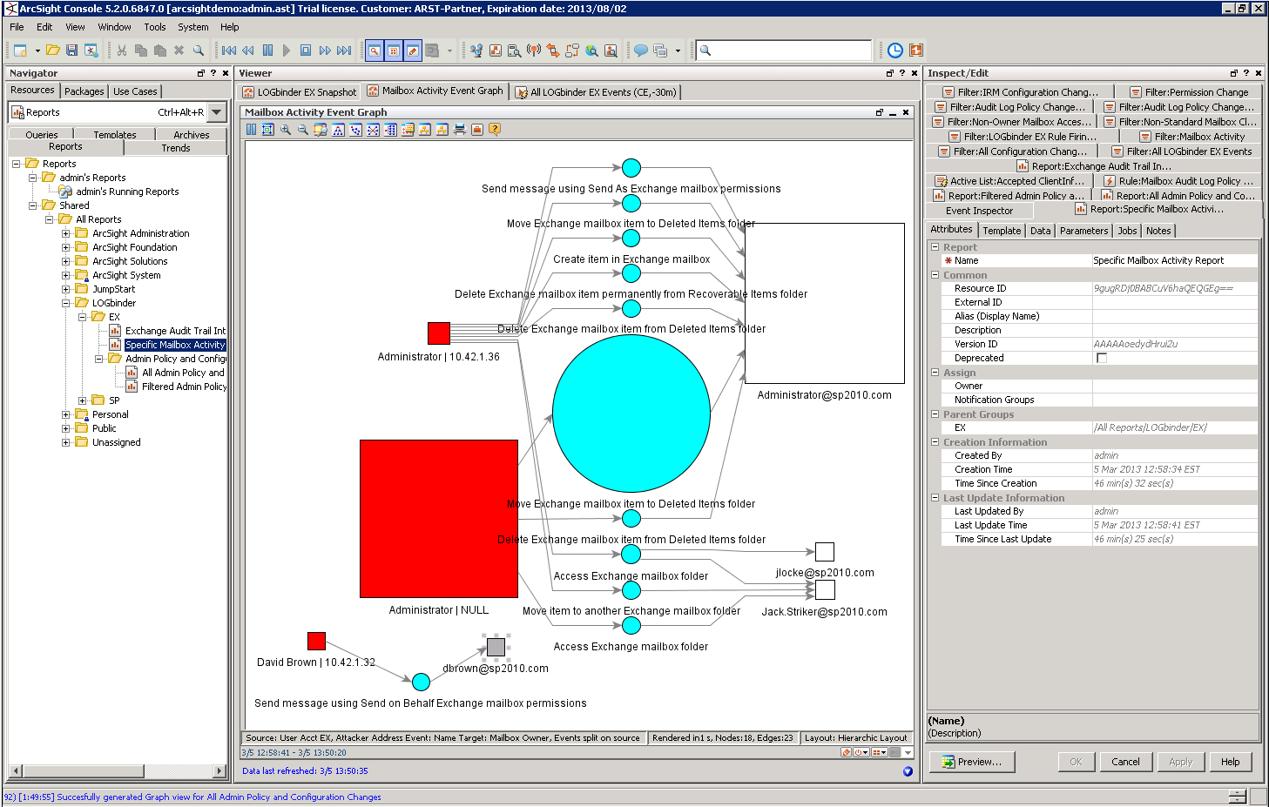Click the antenna broadcast toolbar icon
1269x807 pixels.
(x=534, y=50)
